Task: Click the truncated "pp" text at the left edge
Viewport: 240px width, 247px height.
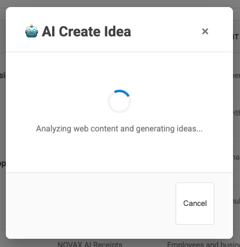Action: click(x=3, y=164)
